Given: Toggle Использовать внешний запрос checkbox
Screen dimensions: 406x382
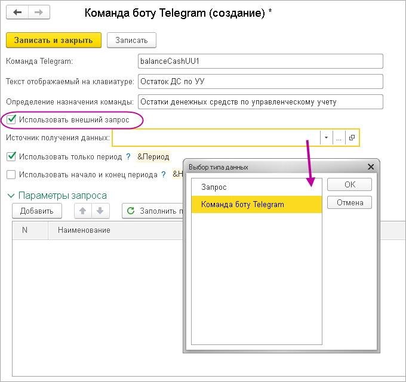Looking at the screenshot, I should click(11, 119).
